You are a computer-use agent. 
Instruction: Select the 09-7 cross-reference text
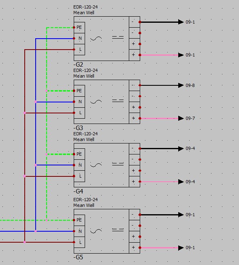coord(190,118)
